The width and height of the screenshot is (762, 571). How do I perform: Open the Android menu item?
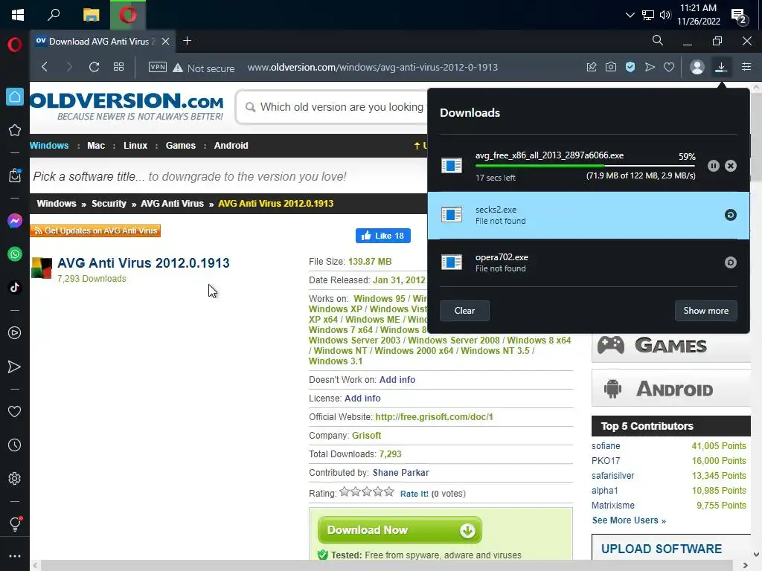click(231, 146)
